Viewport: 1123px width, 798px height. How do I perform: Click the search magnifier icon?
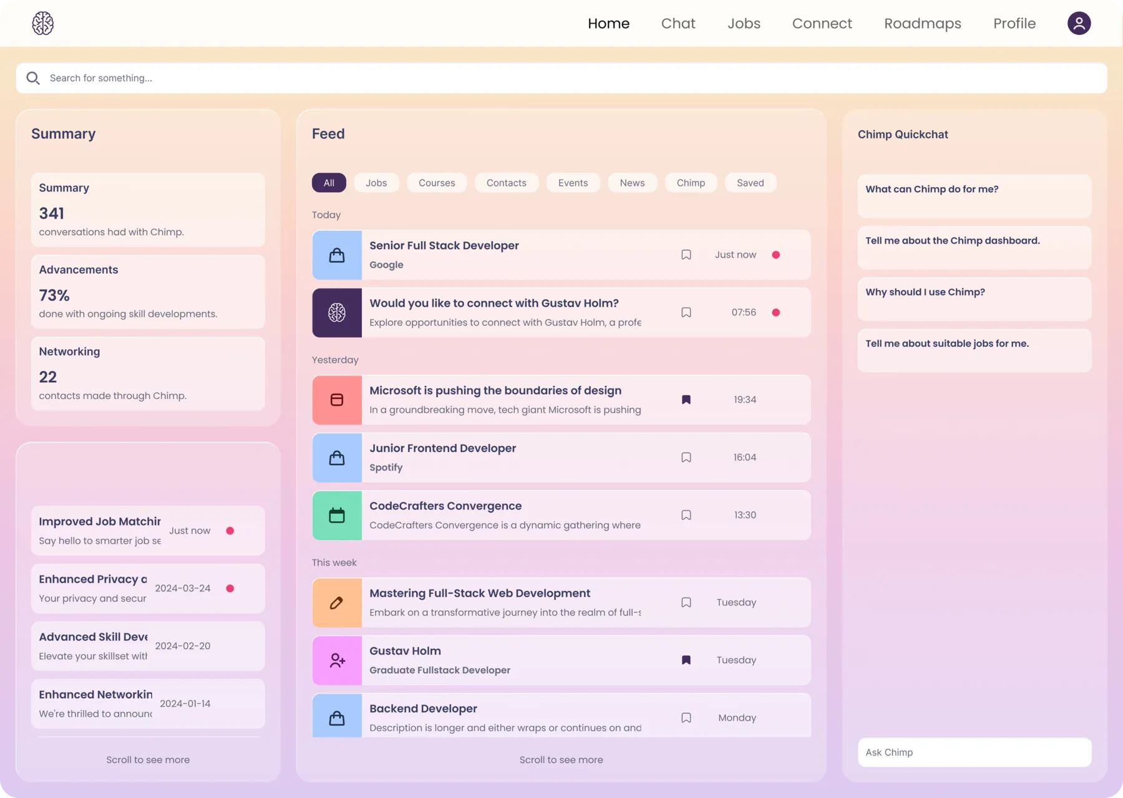33,78
